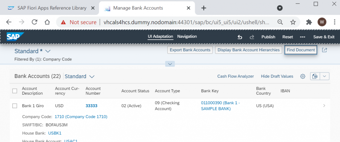Screen dimensions: 340x142
Task: Open the three-dots overflow menu in adaptation bar
Action: [x=302, y=37]
